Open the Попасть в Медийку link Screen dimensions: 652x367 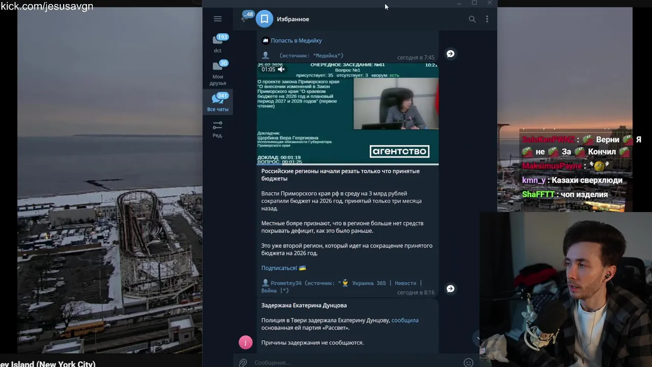[296, 40]
